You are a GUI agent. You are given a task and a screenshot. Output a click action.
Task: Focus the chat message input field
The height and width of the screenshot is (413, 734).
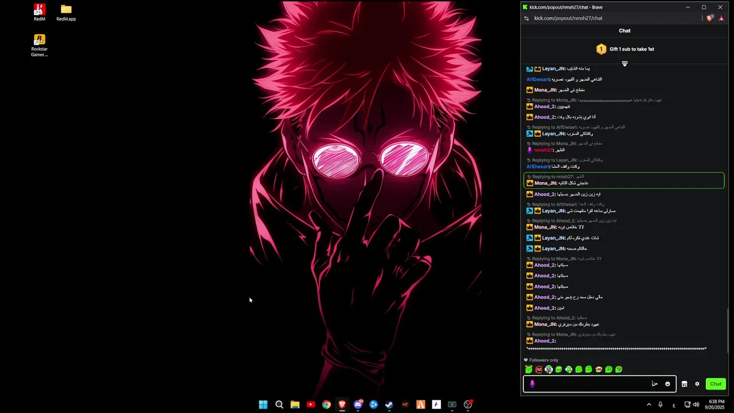(x=599, y=384)
